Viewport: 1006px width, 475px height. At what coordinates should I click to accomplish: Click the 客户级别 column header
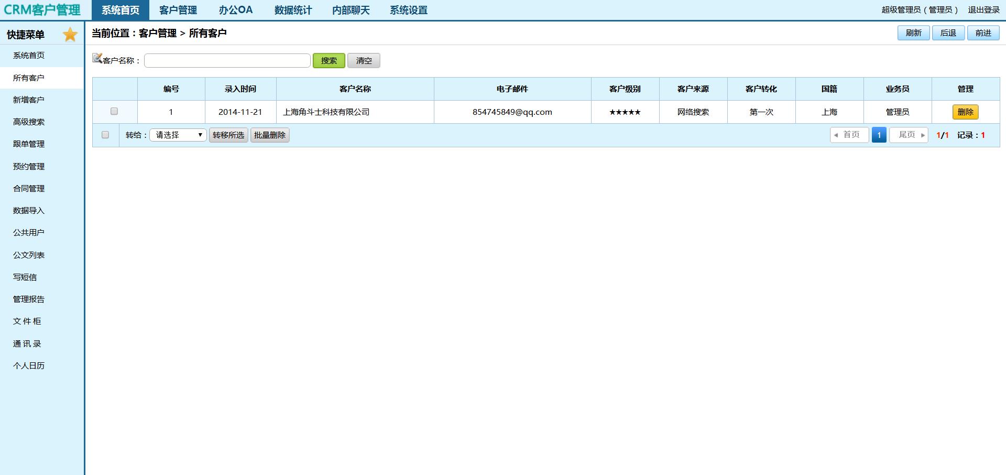pos(625,89)
